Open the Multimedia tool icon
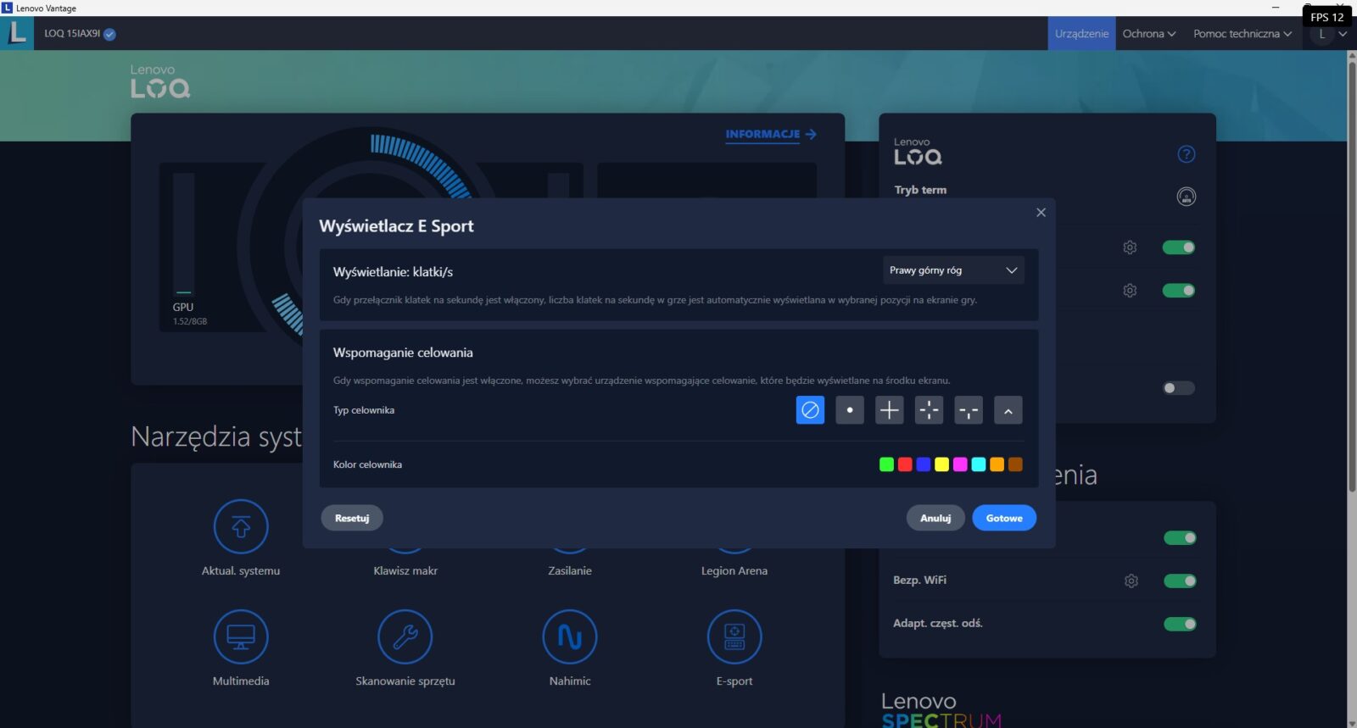 click(241, 636)
